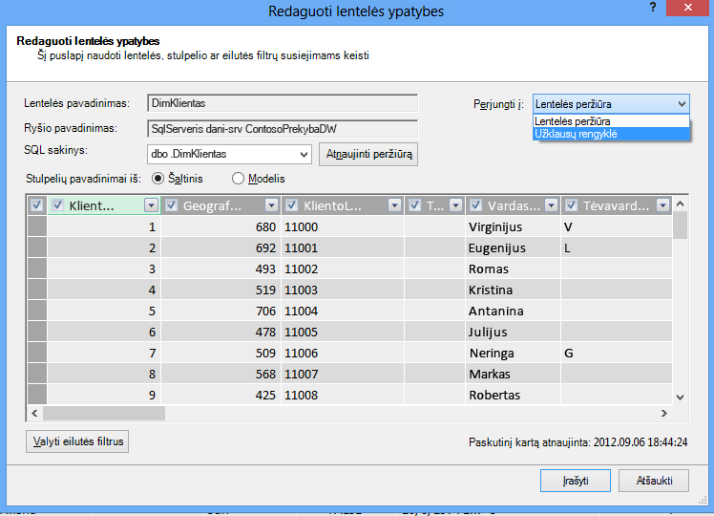This screenshot has height=516, width=714.
Task: Click the cell with value 11000
Action: [343, 226]
